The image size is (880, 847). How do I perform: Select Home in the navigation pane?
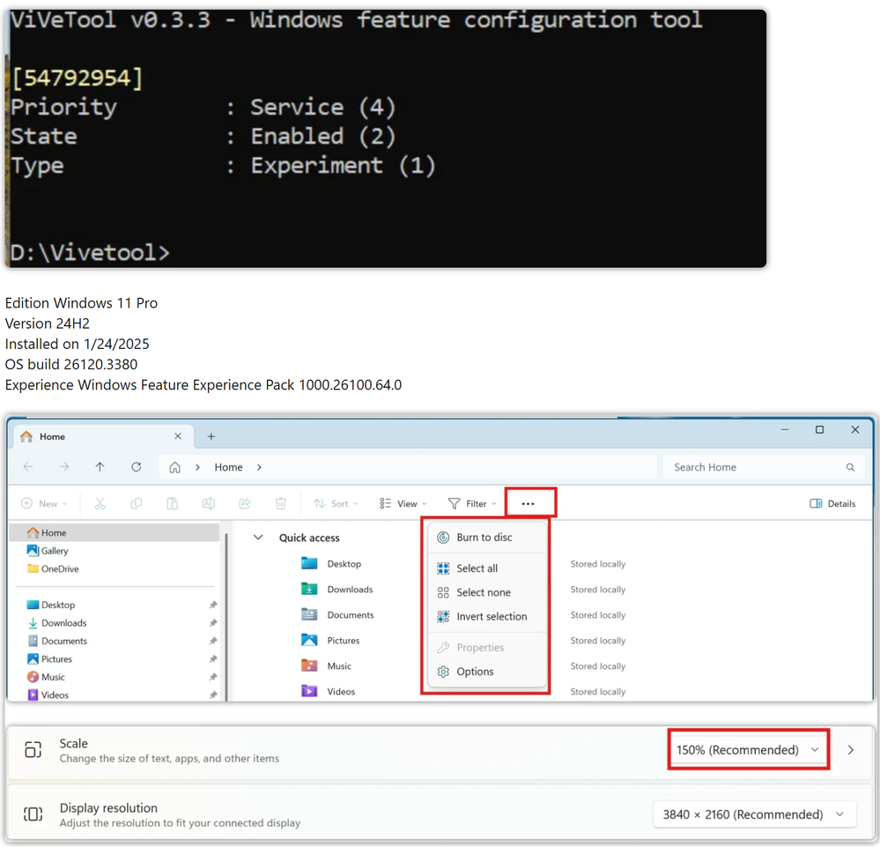tap(115, 532)
